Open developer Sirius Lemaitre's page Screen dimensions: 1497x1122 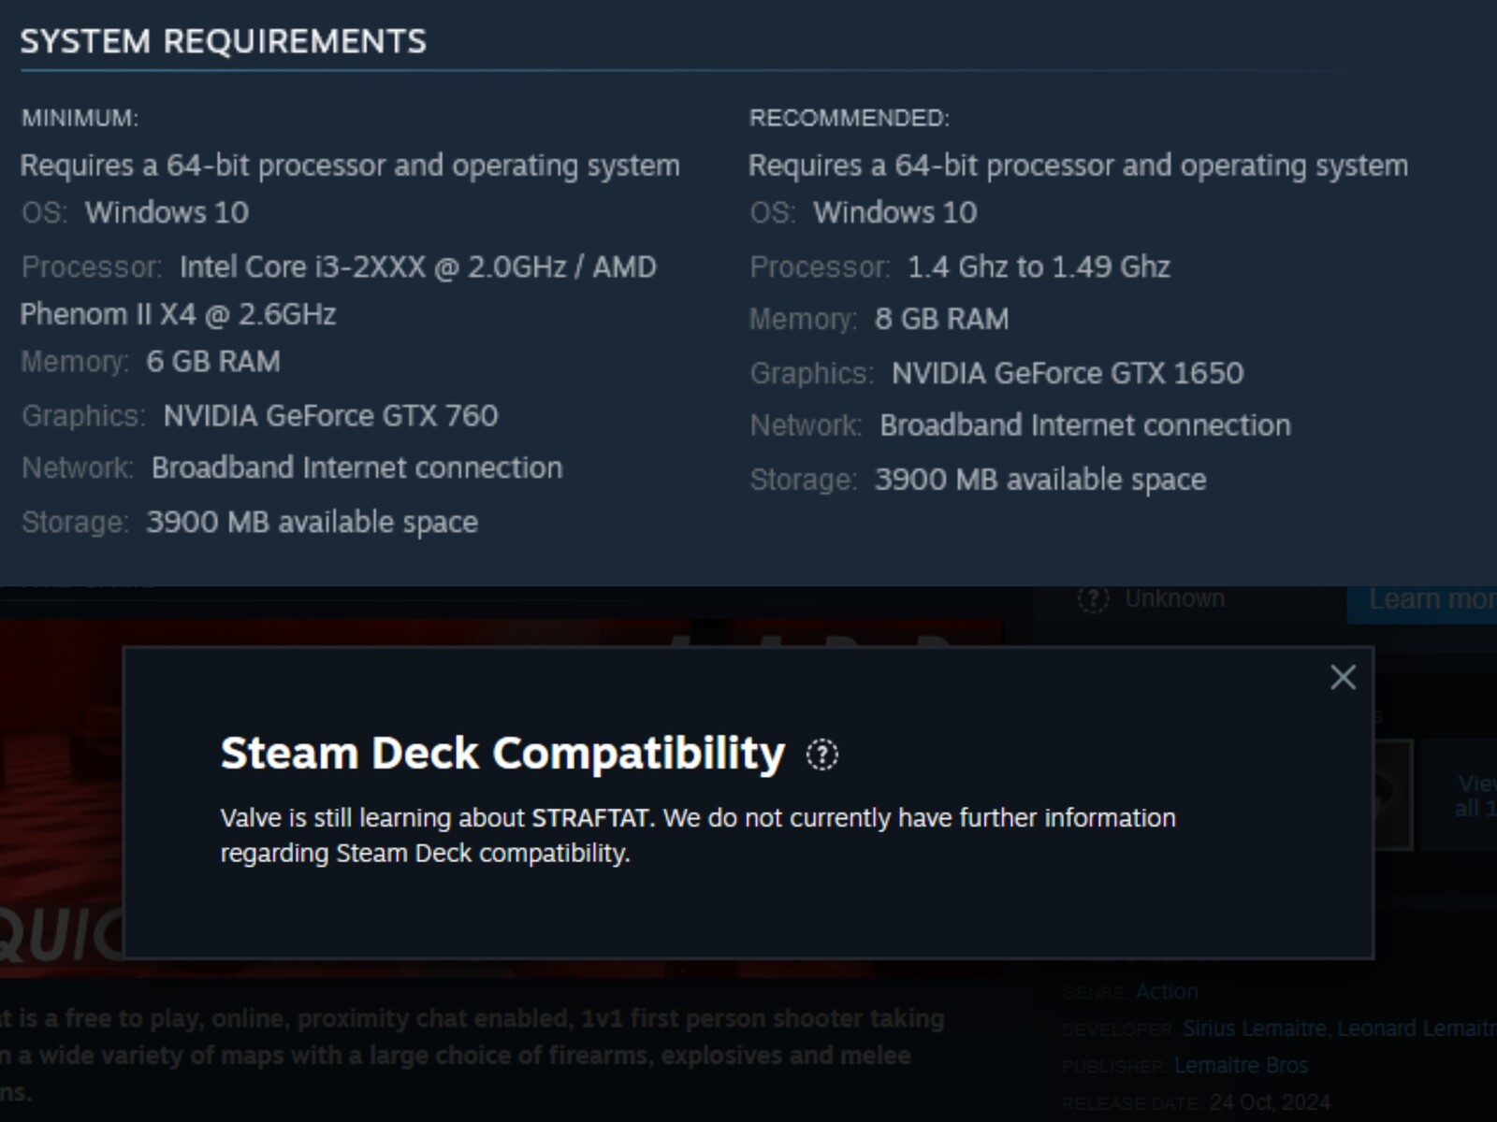pyautogui.click(x=1254, y=1028)
